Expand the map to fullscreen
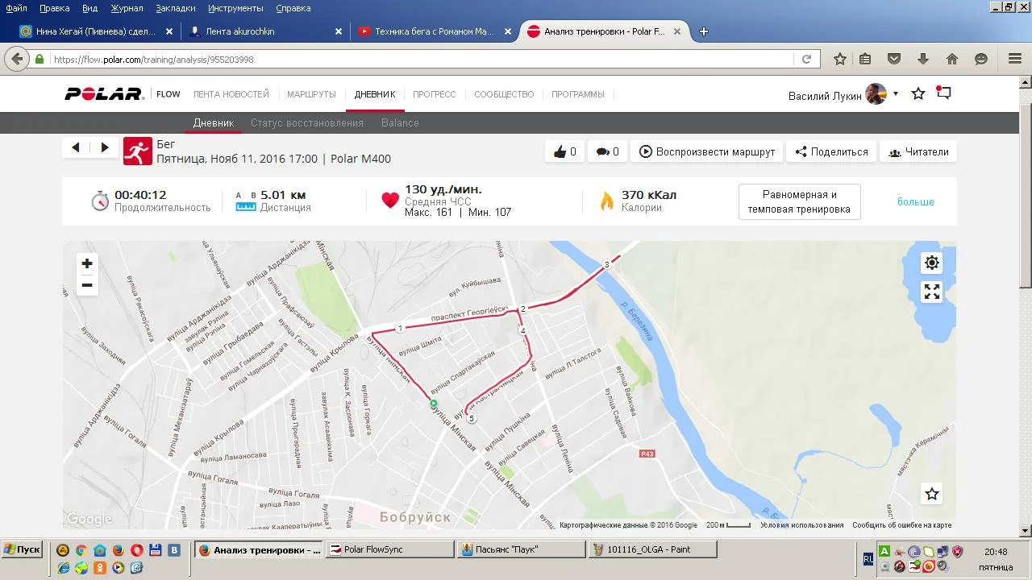The height and width of the screenshot is (580, 1032). tap(931, 292)
